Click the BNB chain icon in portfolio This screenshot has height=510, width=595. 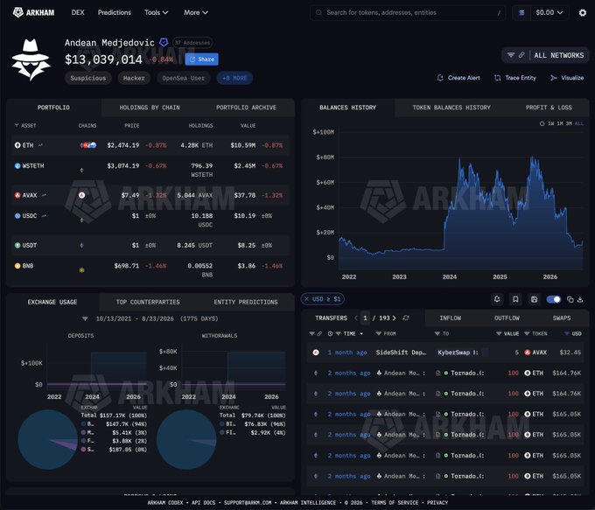(81, 270)
